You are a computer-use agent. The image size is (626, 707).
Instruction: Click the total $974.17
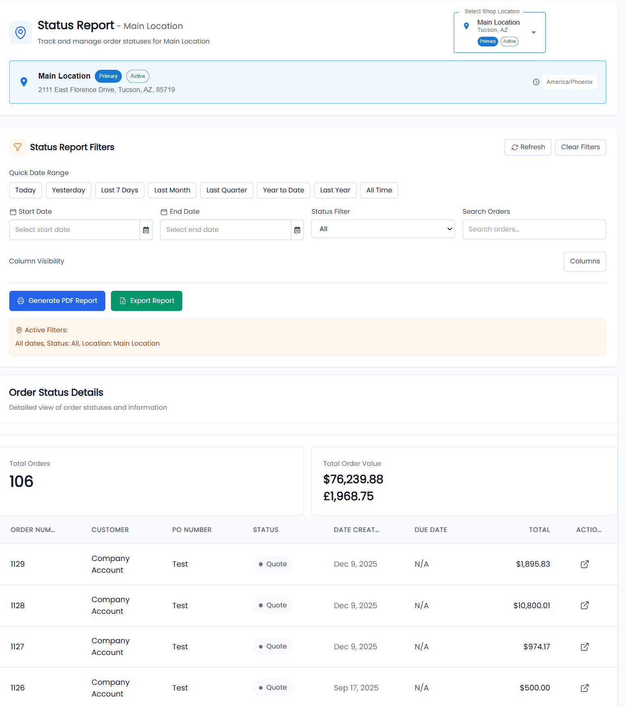(536, 647)
